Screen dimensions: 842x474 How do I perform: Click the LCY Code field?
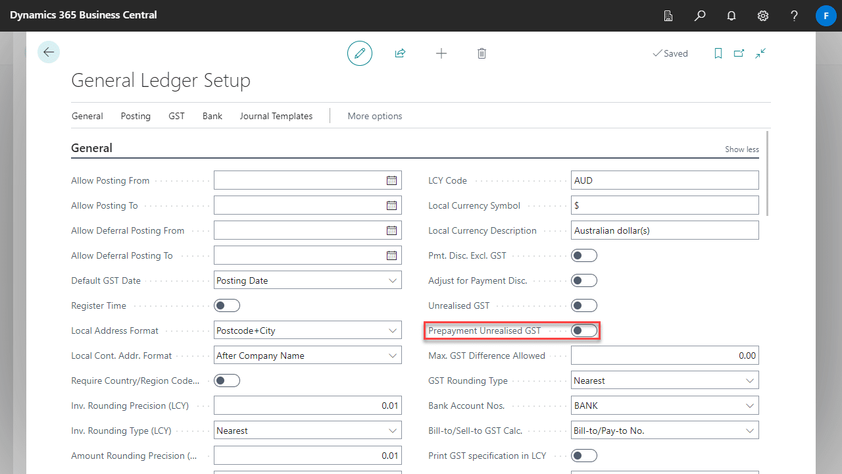click(x=664, y=180)
